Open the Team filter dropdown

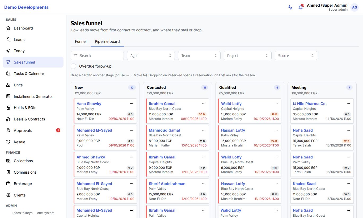199,56
